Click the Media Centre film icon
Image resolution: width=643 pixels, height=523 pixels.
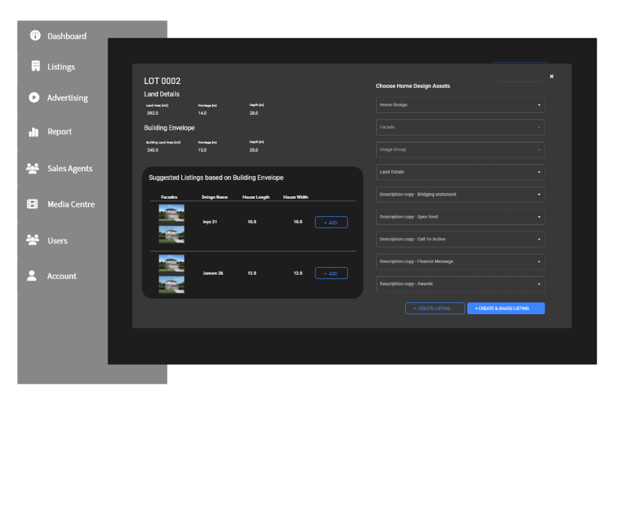[x=33, y=204]
